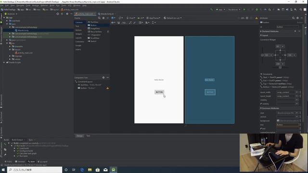Open Palette settings gear icon
The height and width of the screenshot is (173, 308).
103,18
